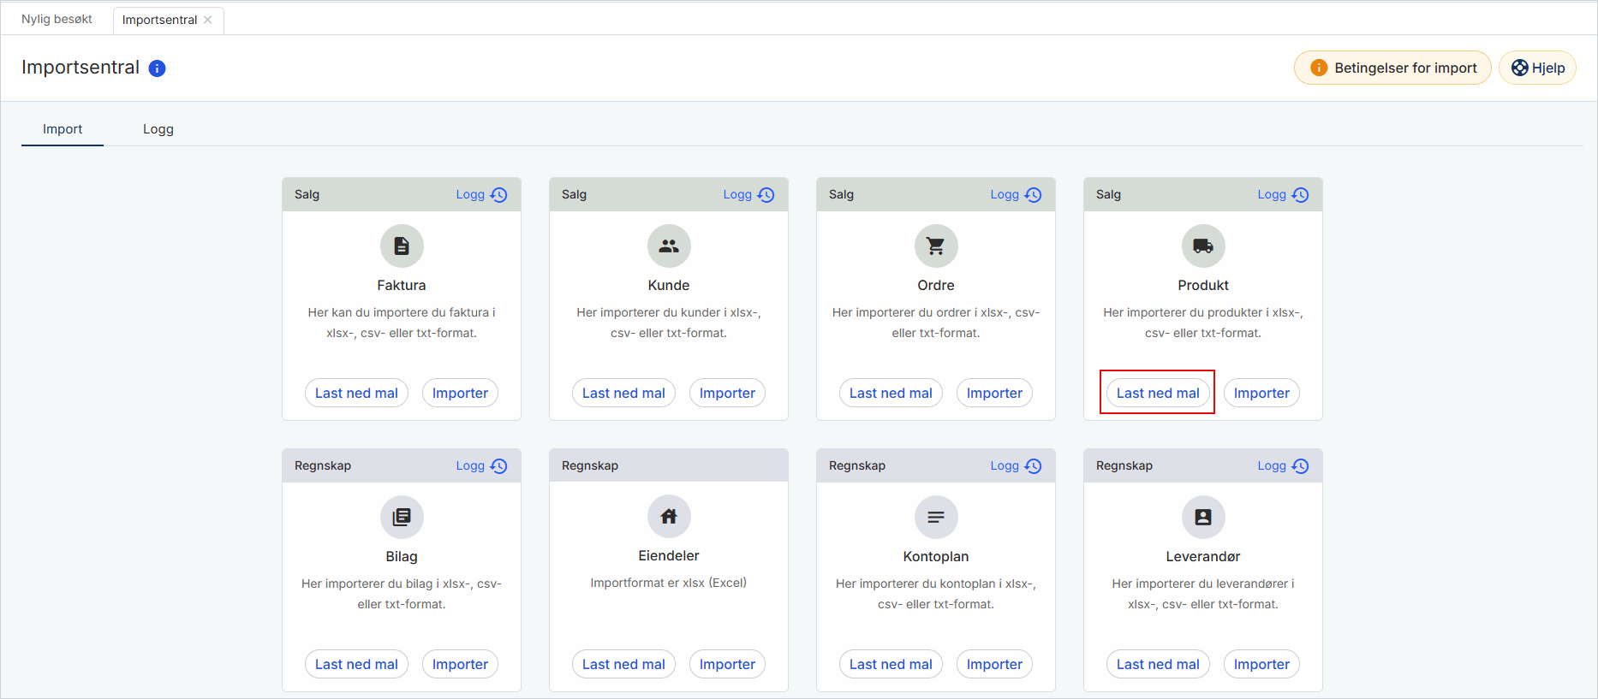Close the Importsentral tab
Screen dimensions: 1598x699
tap(208, 20)
